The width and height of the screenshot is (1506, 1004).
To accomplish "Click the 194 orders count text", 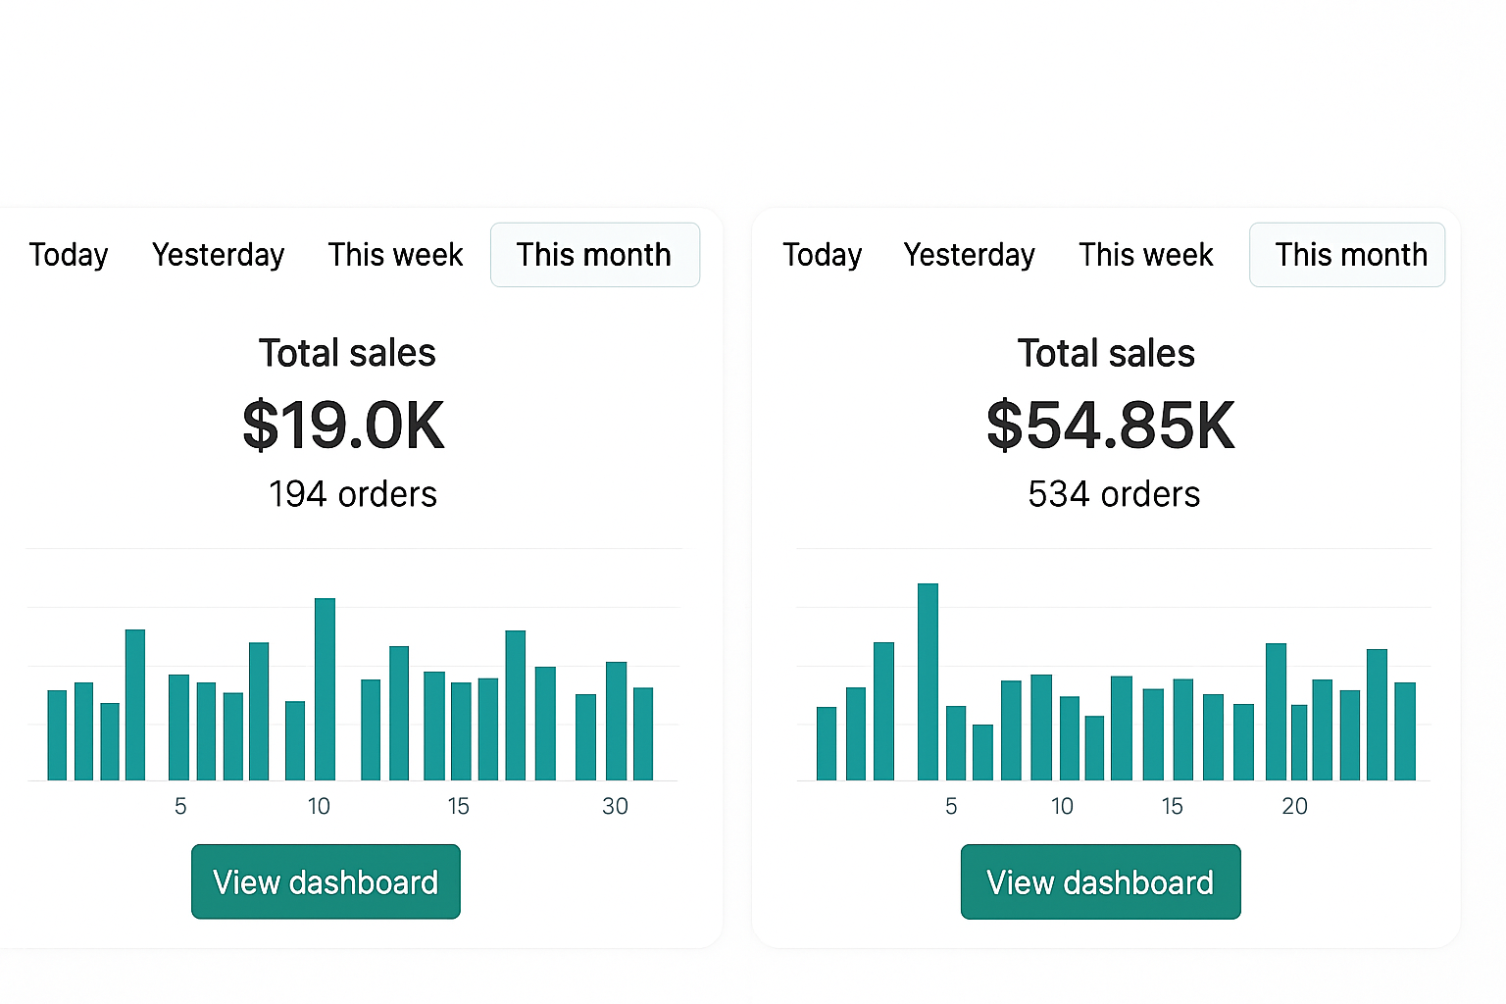I will 353,494.
